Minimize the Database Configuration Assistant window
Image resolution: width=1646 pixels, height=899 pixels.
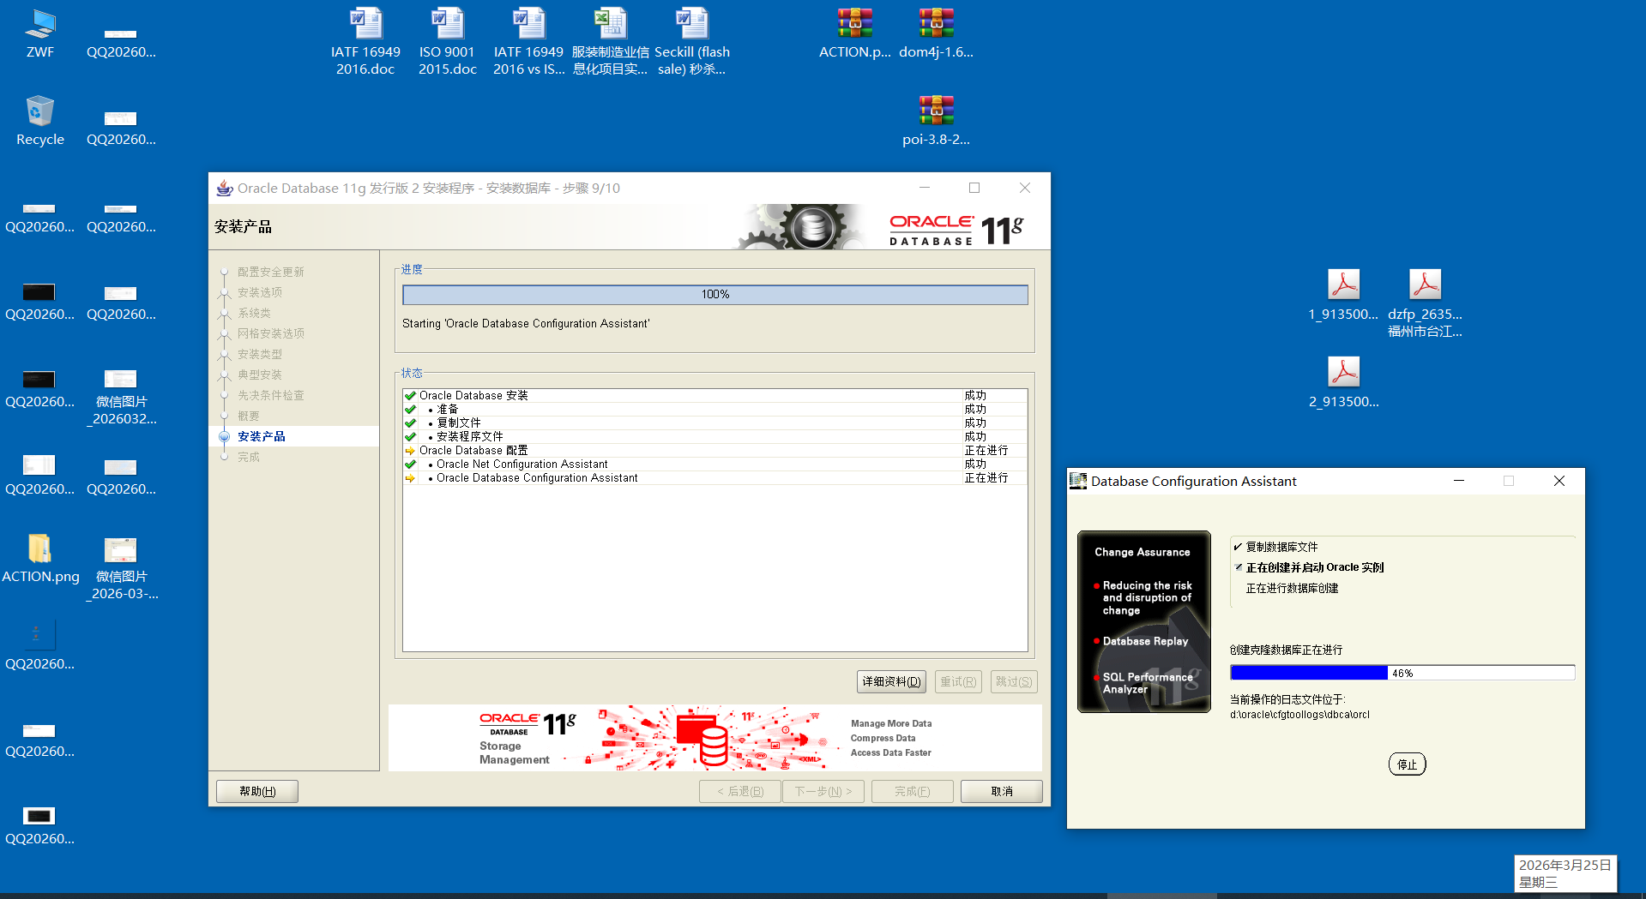click(1458, 481)
